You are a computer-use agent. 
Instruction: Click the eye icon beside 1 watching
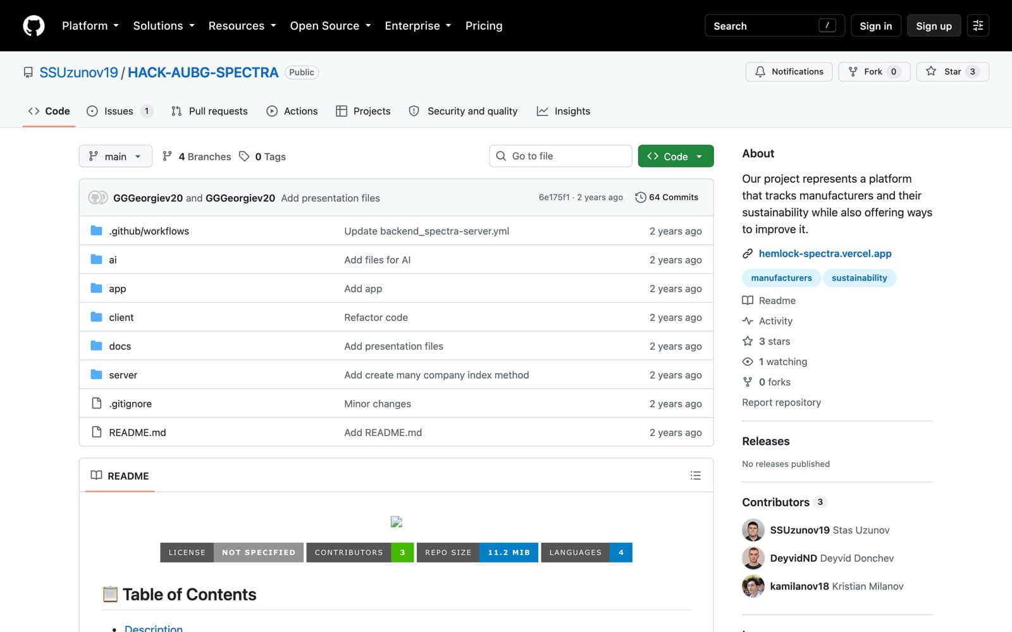(x=748, y=362)
